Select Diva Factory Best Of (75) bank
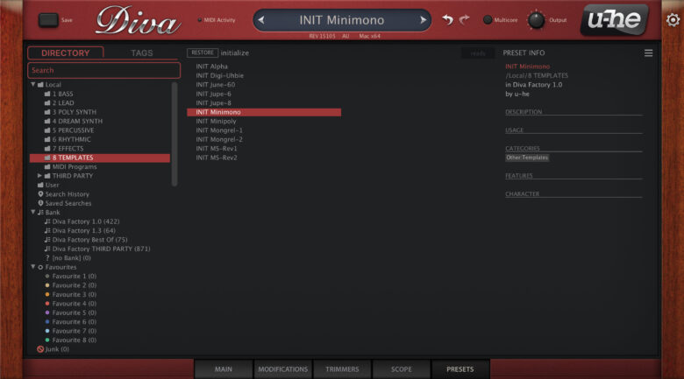684x379 pixels. (86, 240)
